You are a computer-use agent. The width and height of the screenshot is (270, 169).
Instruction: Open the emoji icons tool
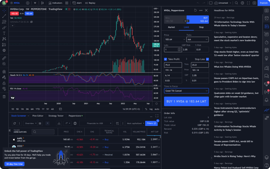click(x=4, y=50)
